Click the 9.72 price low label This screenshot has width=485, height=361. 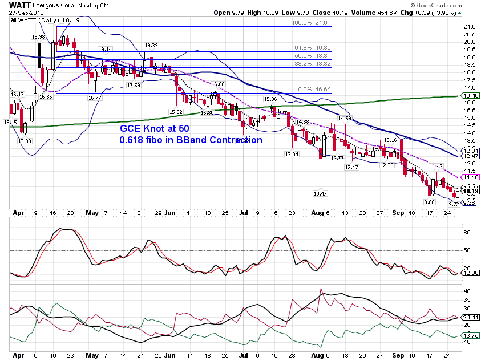click(454, 205)
